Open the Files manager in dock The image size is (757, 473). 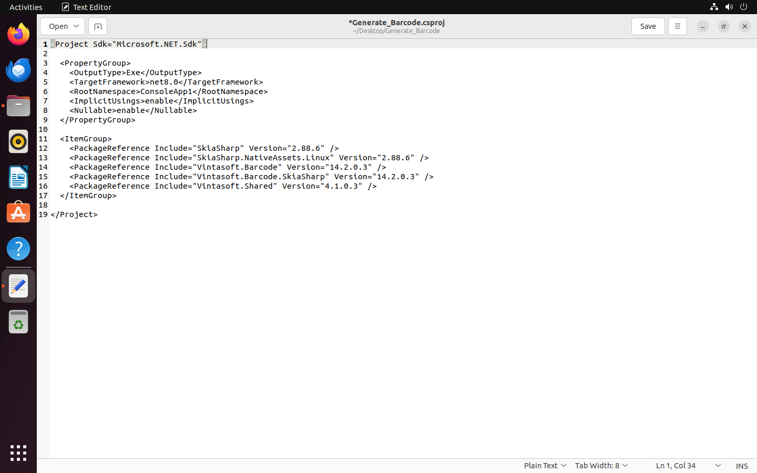18,106
